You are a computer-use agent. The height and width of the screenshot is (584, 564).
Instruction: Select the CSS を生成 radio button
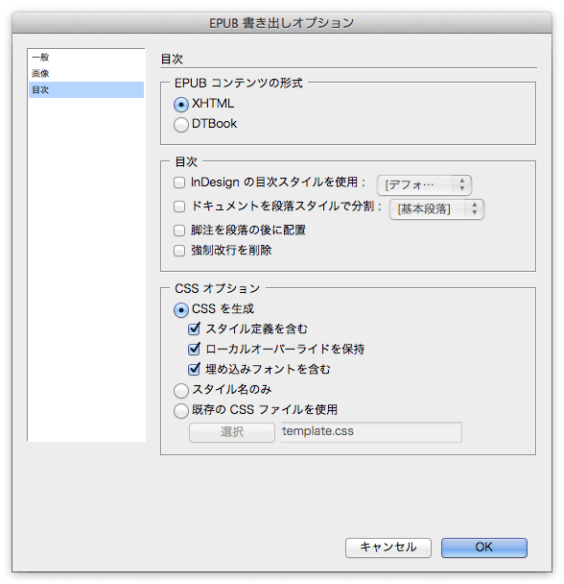click(181, 310)
